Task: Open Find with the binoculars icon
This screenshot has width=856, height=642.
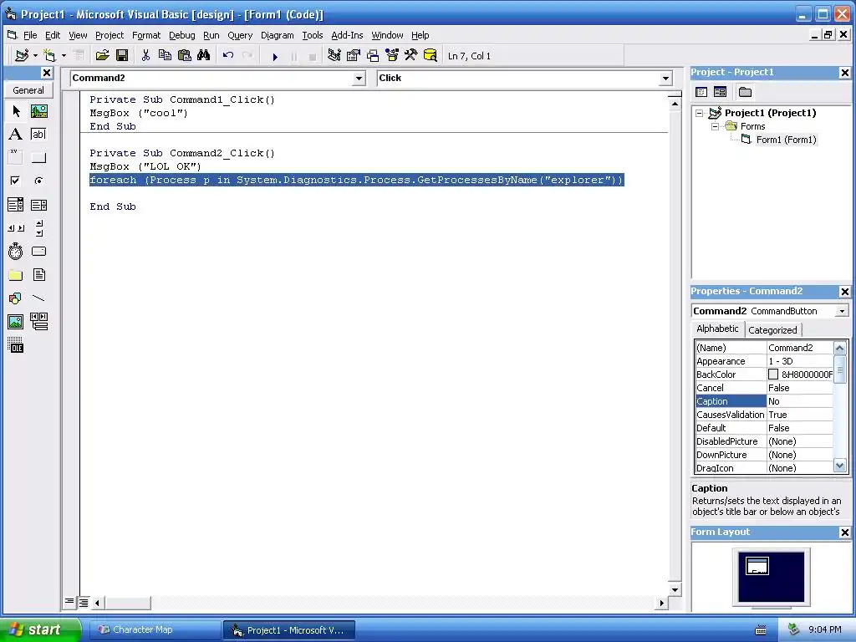Action: coord(204,56)
